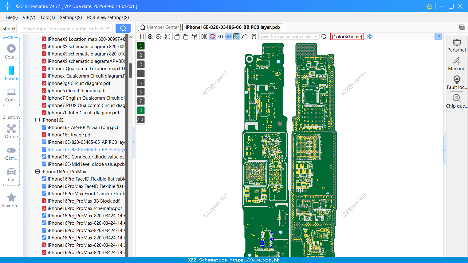Toggle the right side panel layout icon
The width and height of the screenshot is (468, 263).
tap(438, 36)
